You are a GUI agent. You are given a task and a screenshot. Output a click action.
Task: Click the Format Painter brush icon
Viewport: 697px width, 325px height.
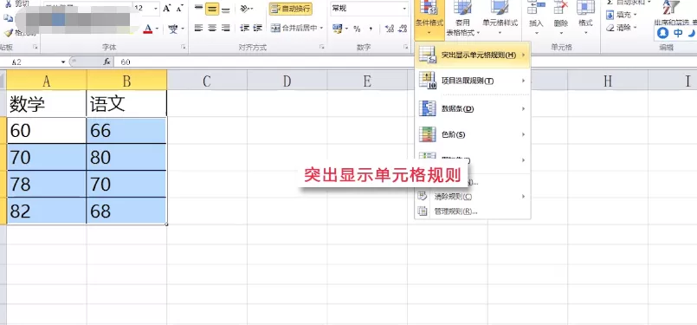click(9, 33)
